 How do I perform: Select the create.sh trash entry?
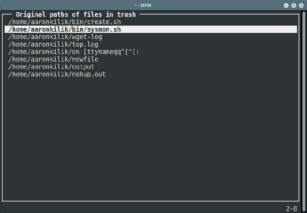[151, 22]
